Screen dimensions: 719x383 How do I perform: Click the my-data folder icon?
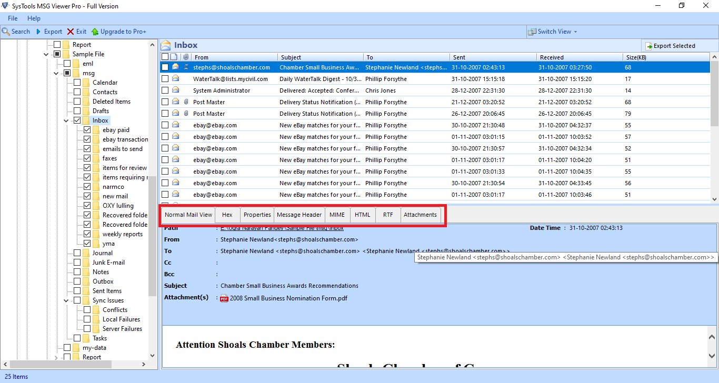[76, 348]
